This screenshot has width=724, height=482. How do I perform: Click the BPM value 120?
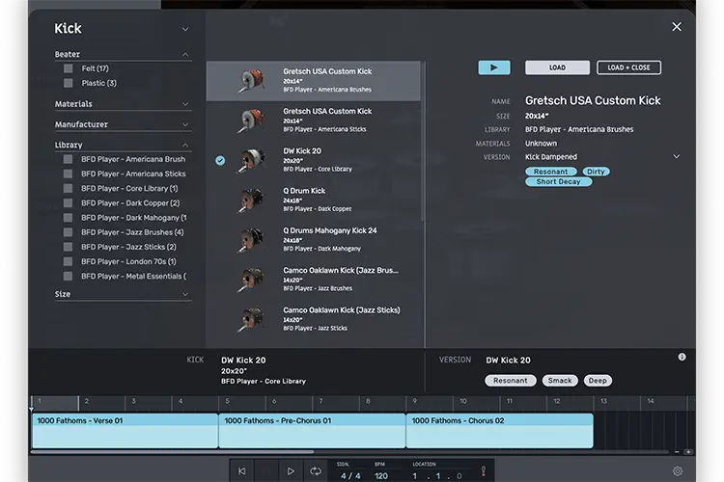[x=381, y=475]
